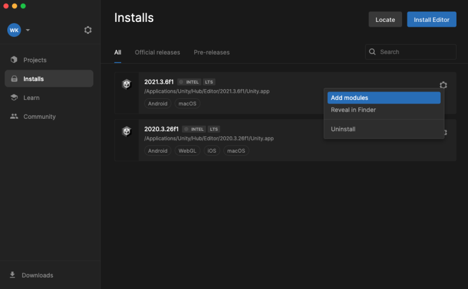Open the WK account avatar
Screen dimensions: 468x289
click(14, 30)
